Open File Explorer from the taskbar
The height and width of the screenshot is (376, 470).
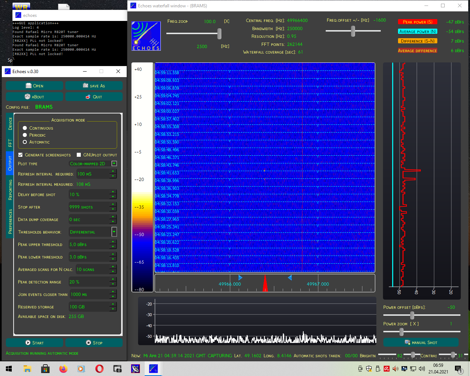click(27, 369)
